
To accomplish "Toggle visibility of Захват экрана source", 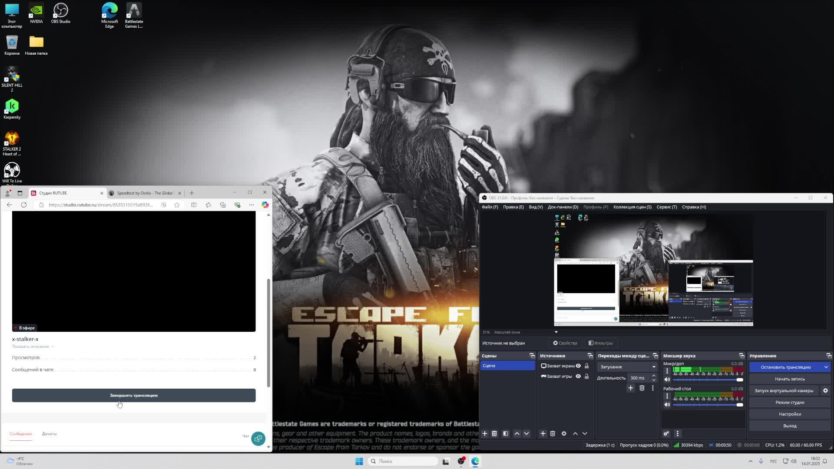I will pyautogui.click(x=578, y=366).
